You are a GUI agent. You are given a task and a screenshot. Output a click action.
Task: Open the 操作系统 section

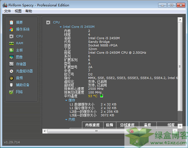point(23,29)
